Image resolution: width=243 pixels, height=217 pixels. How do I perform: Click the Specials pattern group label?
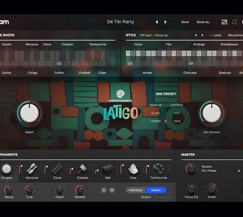pos(225,73)
